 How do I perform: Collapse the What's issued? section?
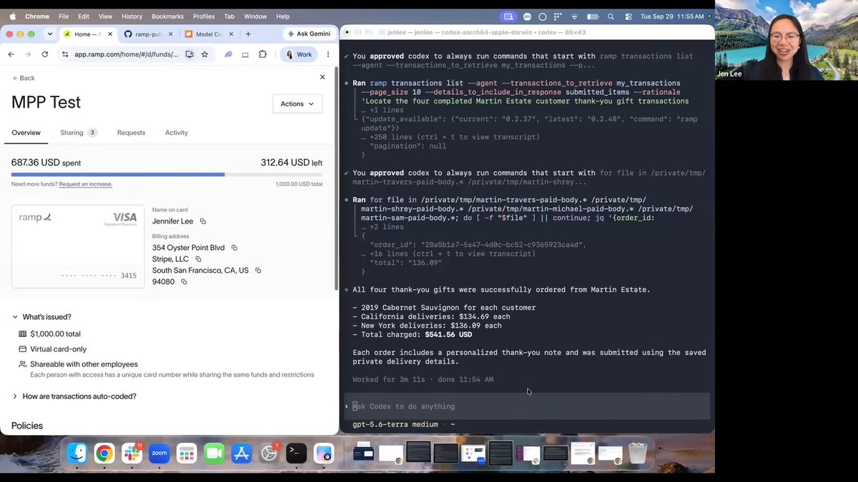[41, 317]
